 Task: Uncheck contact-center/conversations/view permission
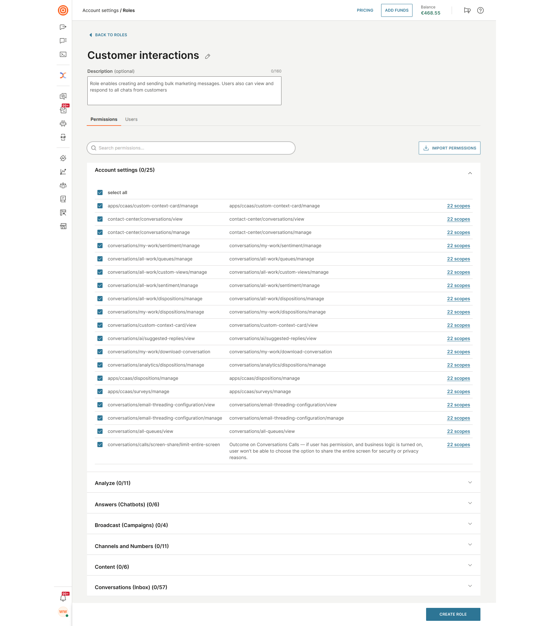click(x=100, y=219)
